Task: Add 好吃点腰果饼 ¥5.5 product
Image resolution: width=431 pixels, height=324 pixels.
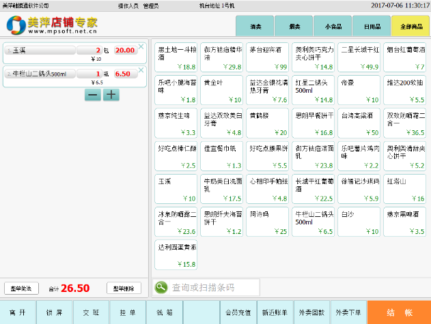Action: coord(268,156)
